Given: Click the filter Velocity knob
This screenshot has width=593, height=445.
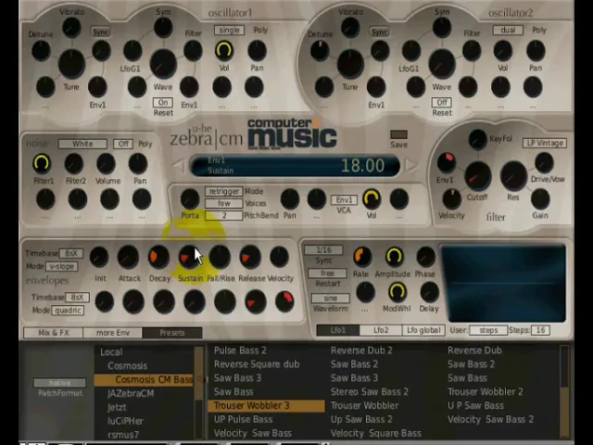Looking at the screenshot, I should click(x=451, y=198).
